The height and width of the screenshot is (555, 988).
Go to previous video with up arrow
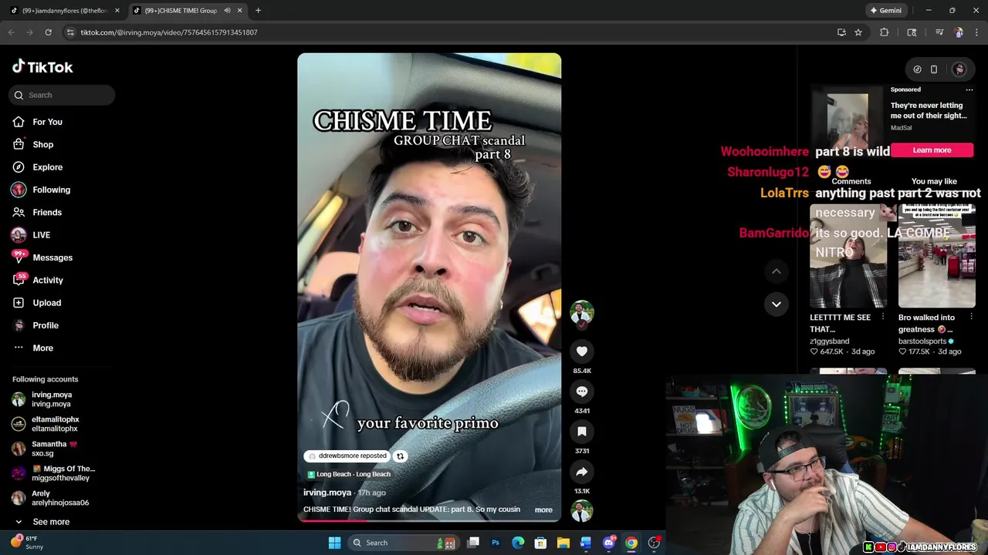pos(777,271)
